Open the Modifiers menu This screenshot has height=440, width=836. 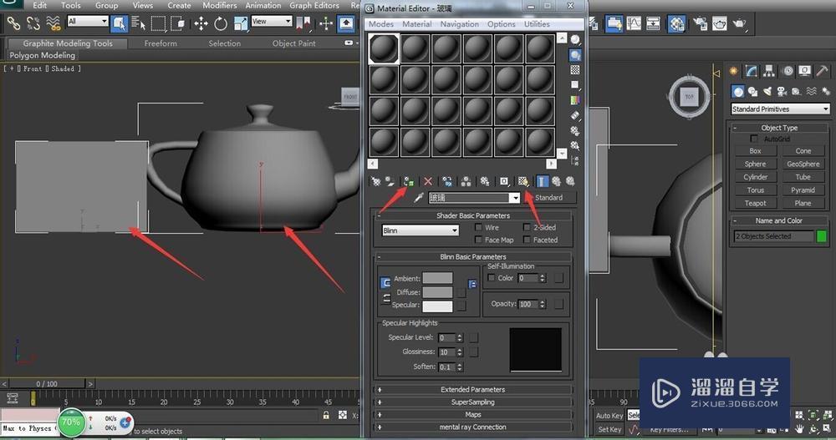tap(219, 5)
